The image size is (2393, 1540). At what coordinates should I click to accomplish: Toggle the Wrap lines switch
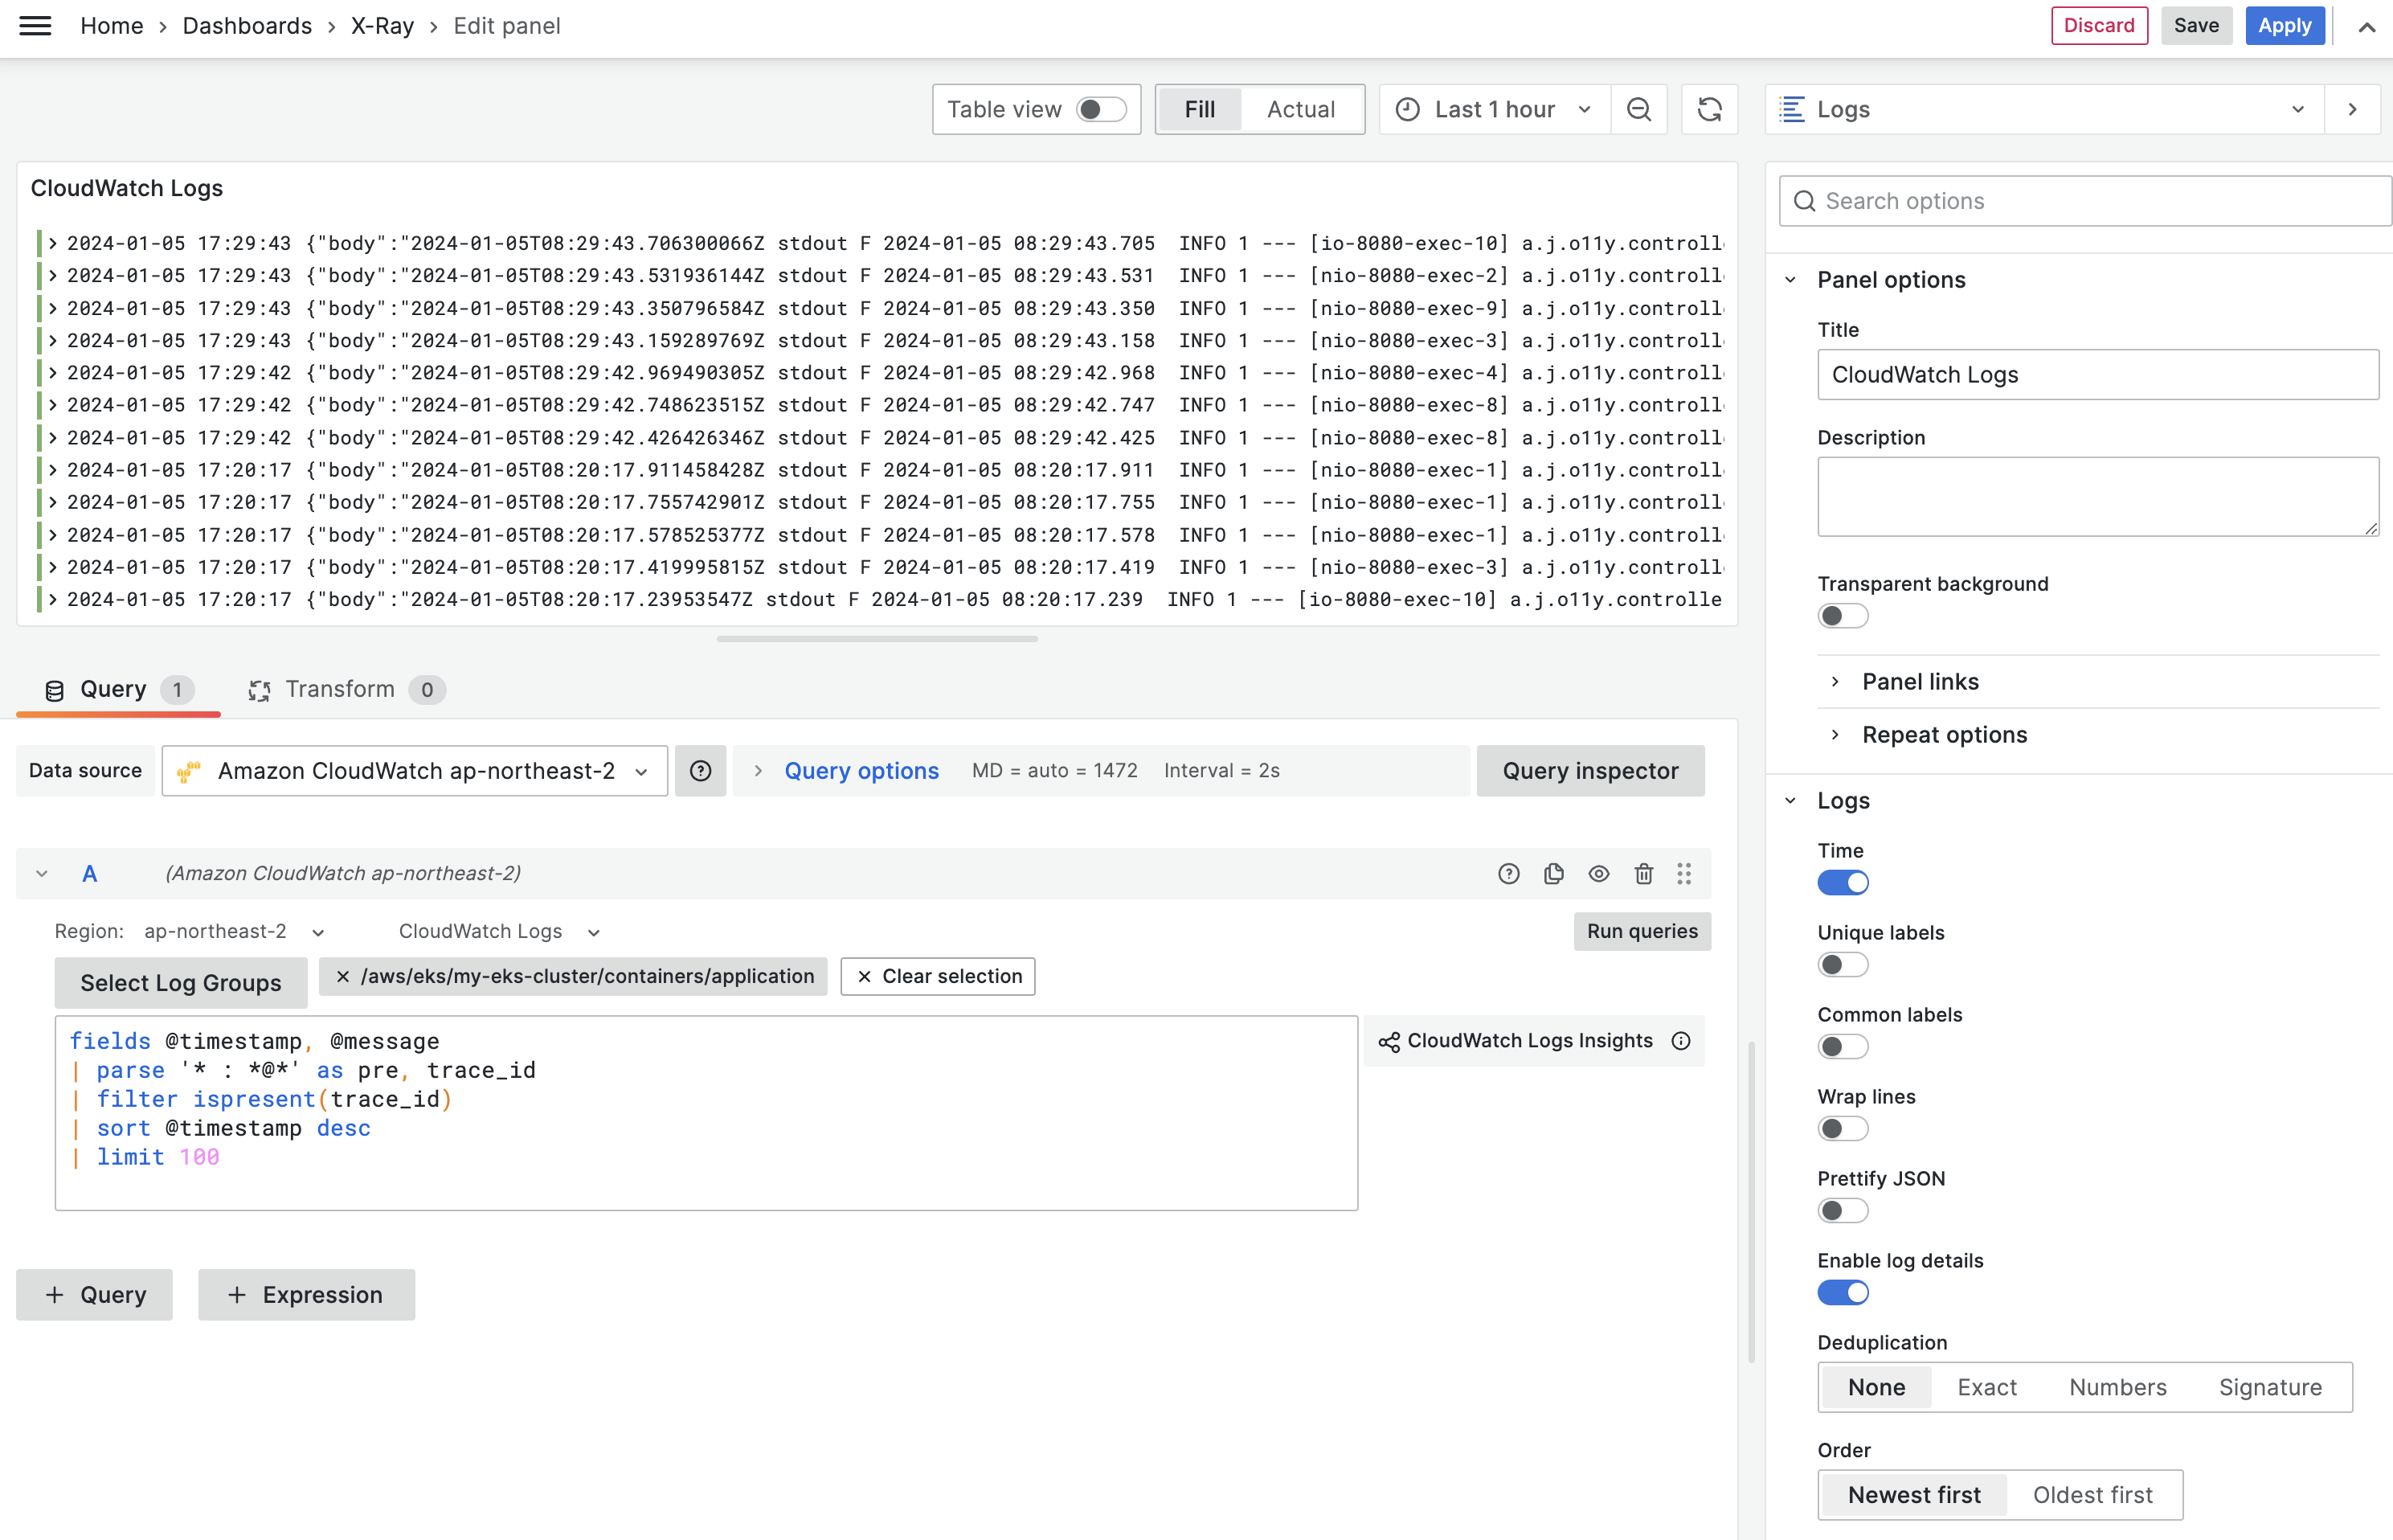click(x=1843, y=1128)
